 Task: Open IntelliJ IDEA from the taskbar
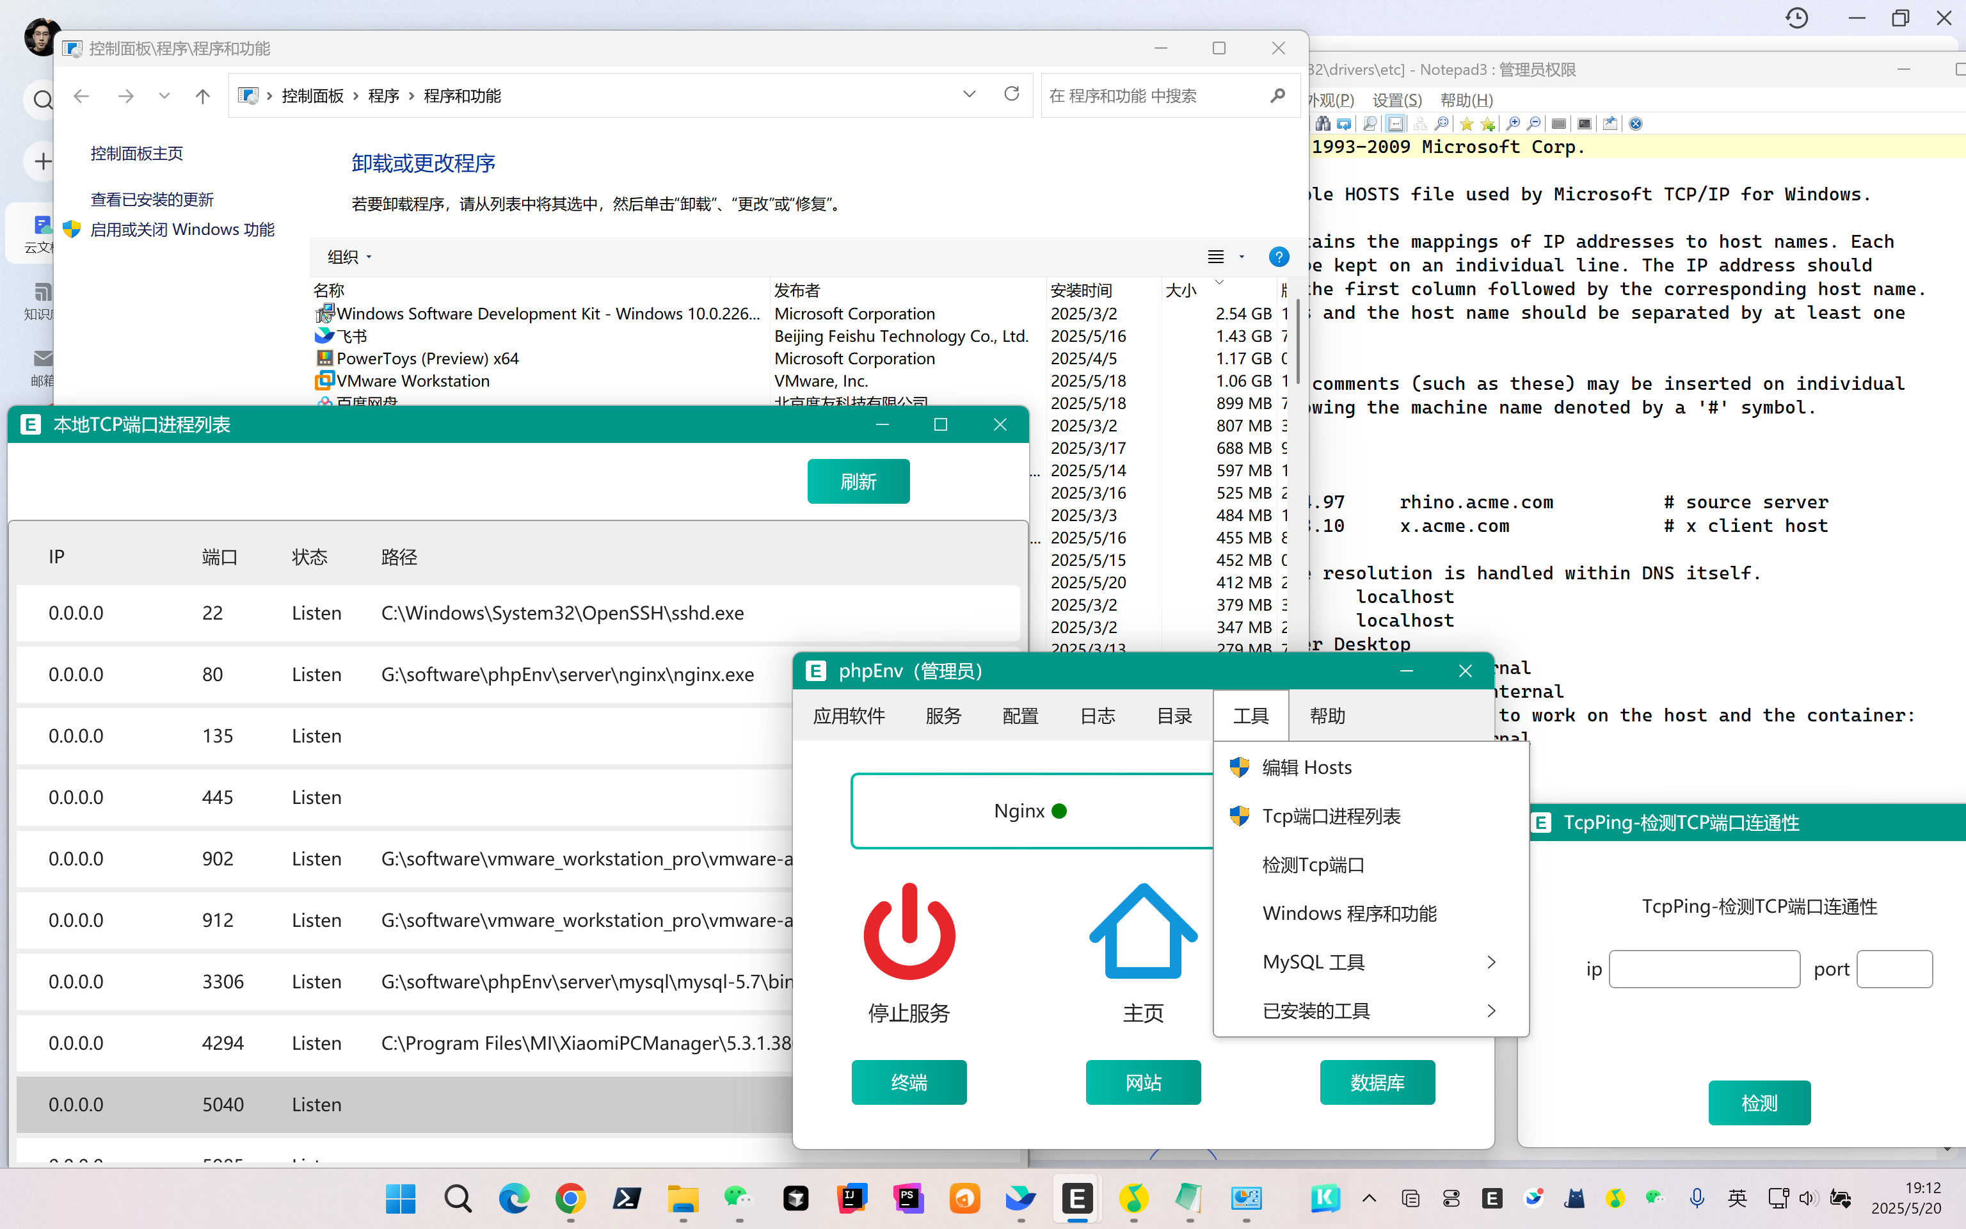(x=852, y=1199)
